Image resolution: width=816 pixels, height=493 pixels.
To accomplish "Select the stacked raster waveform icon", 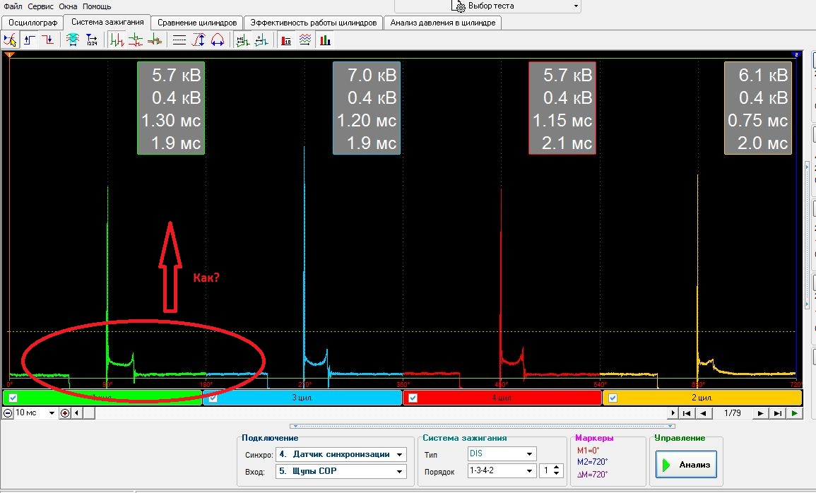I will click(x=136, y=40).
